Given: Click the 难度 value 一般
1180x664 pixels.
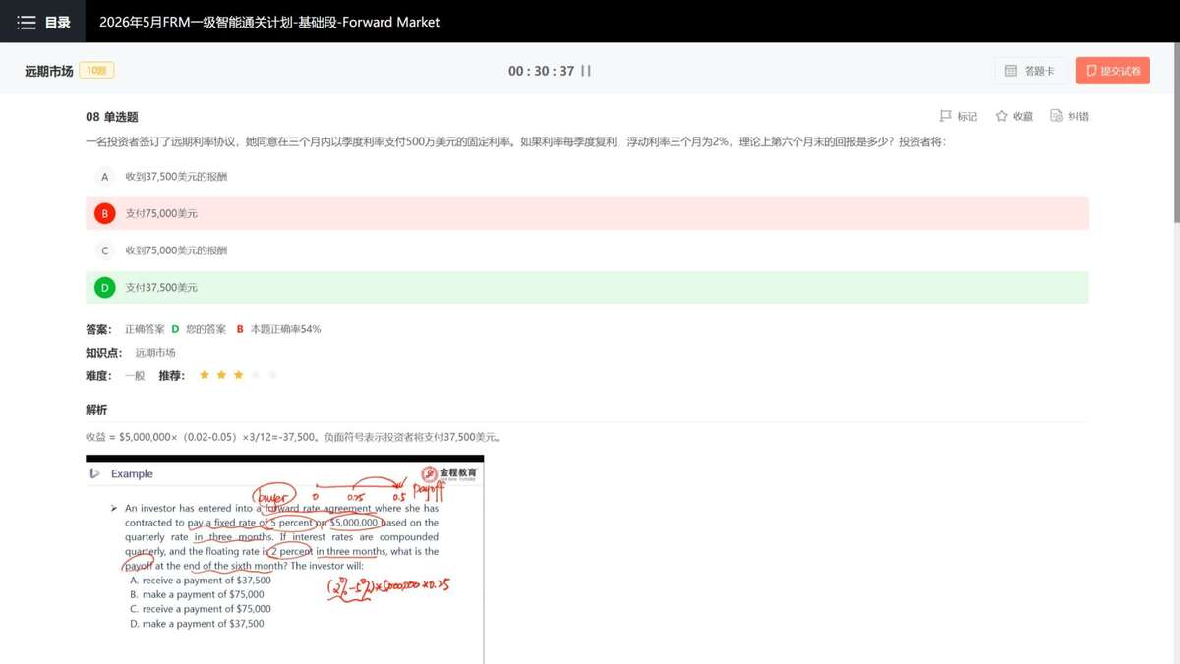Looking at the screenshot, I should 135,375.
